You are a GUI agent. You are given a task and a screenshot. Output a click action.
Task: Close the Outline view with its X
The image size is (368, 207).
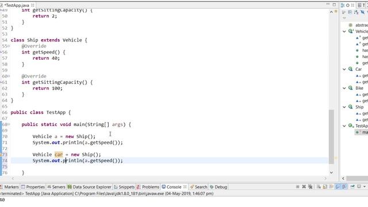click(x=352, y=5)
